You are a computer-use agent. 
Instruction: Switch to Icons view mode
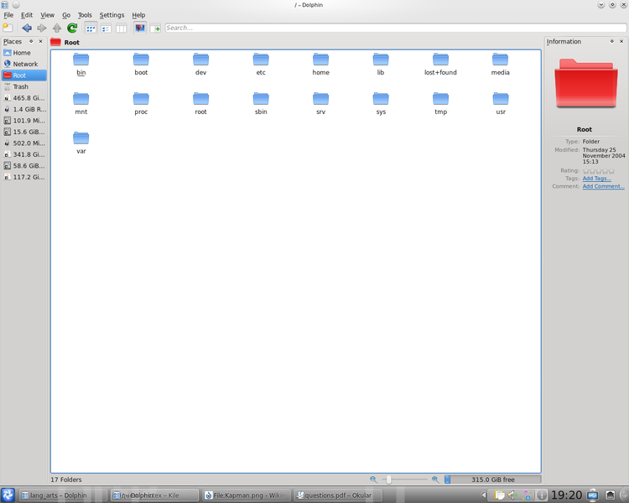coord(91,28)
